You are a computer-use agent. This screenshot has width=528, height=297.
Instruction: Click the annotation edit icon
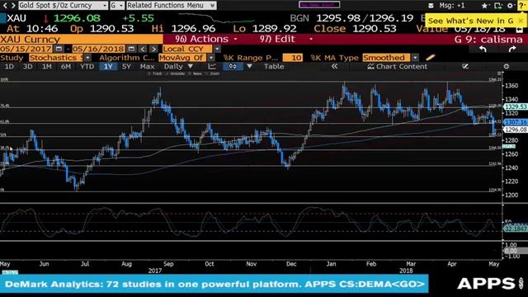pos(465,66)
